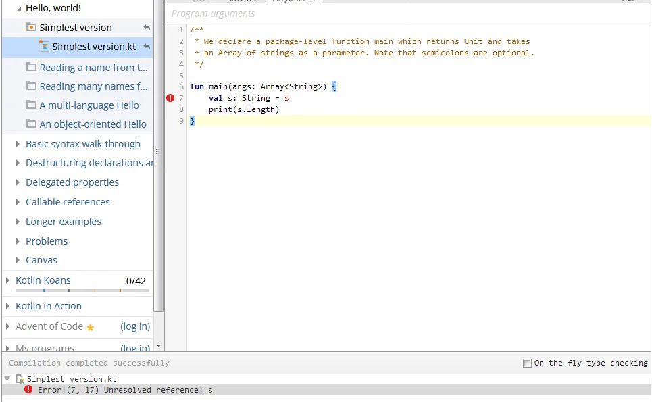Log in link for Advent of Code
652x402 pixels.
pyautogui.click(x=135, y=326)
